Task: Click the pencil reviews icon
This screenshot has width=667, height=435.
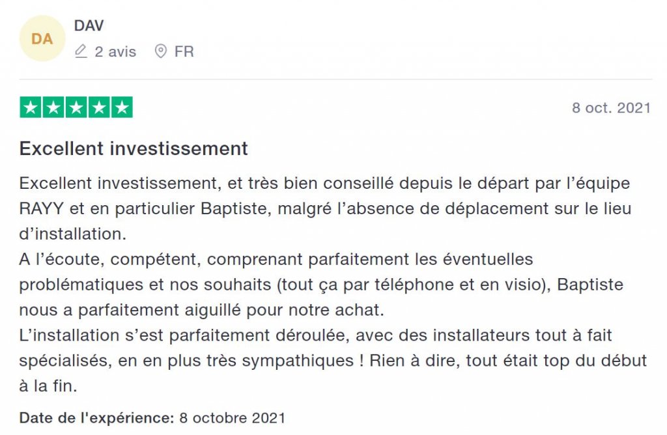Action: [81, 51]
